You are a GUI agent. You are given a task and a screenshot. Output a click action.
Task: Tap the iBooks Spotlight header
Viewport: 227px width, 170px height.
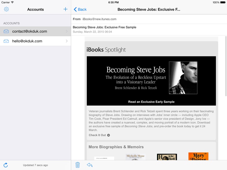point(106,50)
